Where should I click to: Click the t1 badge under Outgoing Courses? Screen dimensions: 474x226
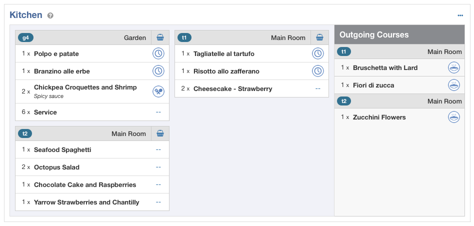pos(343,51)
